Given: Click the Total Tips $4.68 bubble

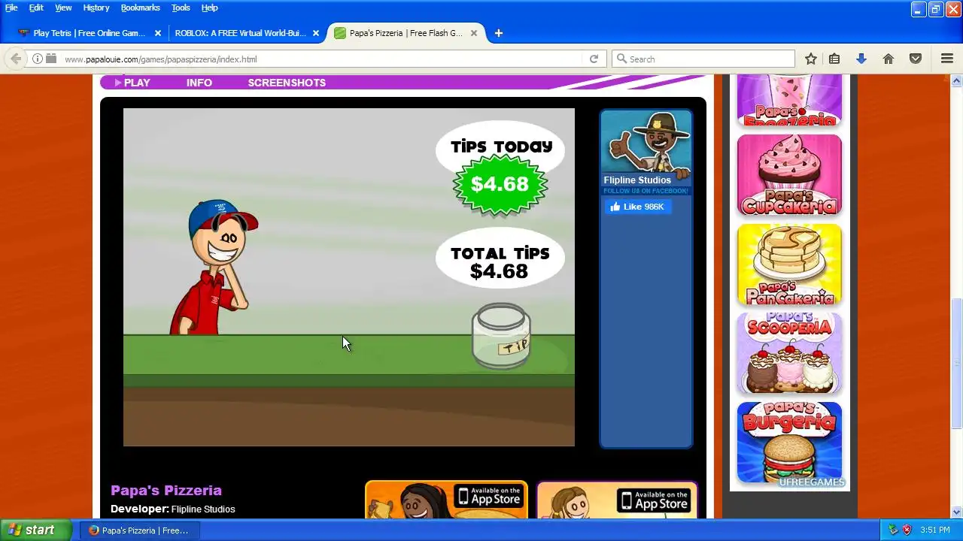Looking at the screenshot, I should tap(500, 259).
